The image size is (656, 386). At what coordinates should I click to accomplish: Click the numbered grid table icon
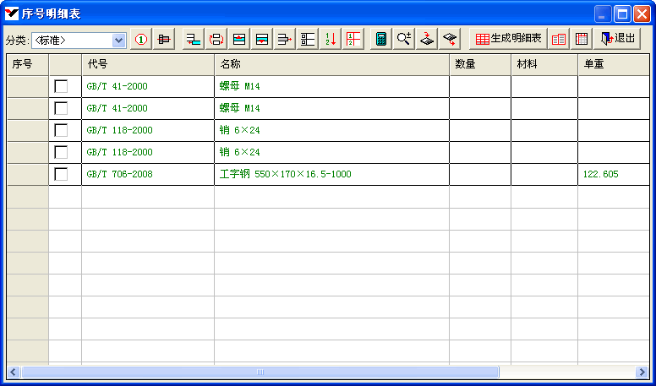click(x=353, y=39)
